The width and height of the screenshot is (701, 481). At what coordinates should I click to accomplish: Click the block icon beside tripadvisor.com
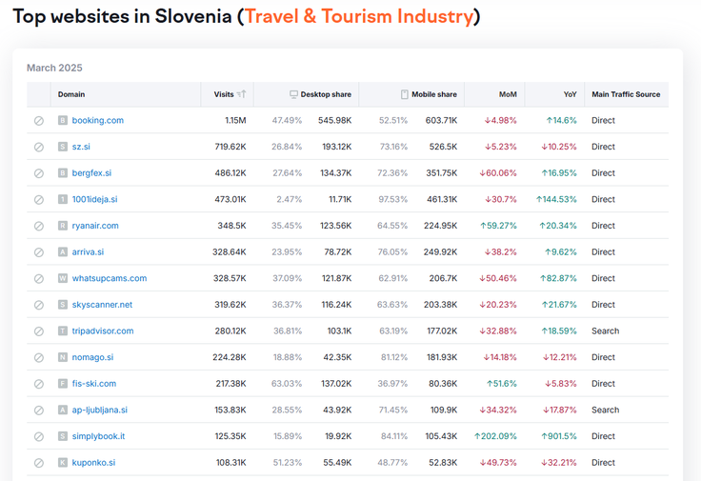[x=39, y=331]
